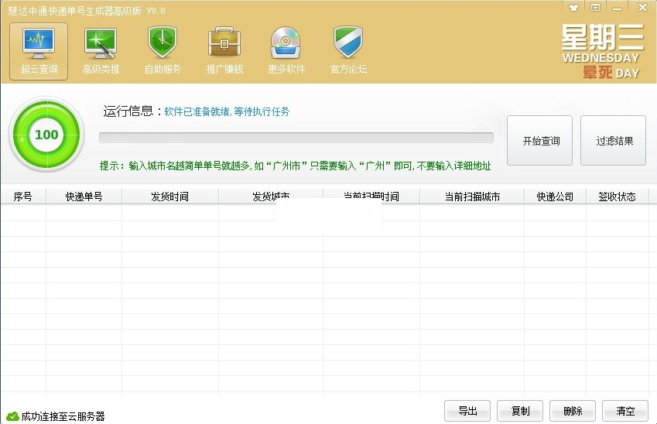Click the green 100 score circle
Viewport: 657px width, 424px height.
pos(46,135)
